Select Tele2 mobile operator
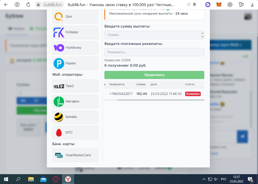 click(75, 86)
